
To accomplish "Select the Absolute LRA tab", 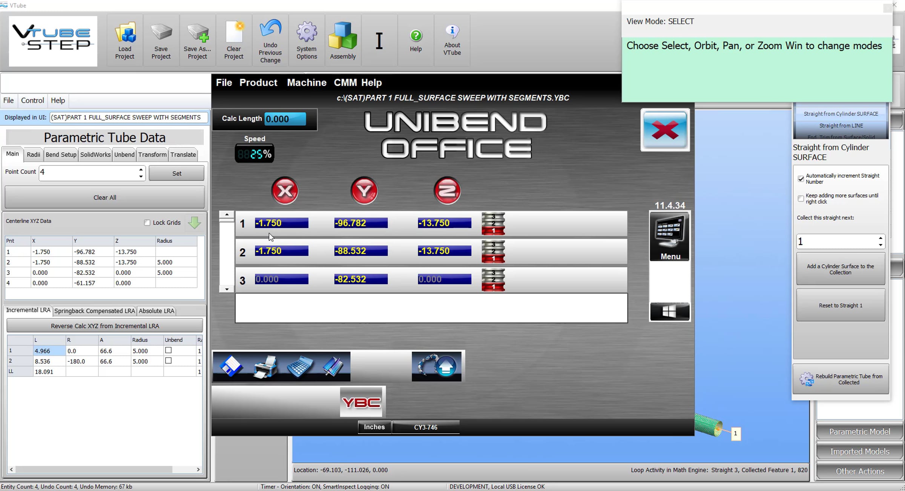I will click(156, 311).
